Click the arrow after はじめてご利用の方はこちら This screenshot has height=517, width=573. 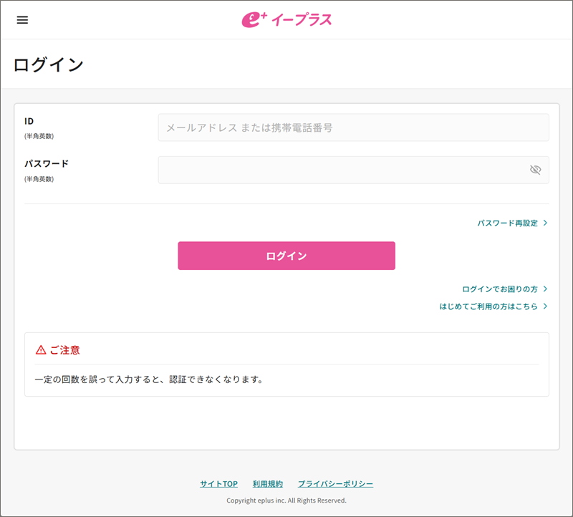545,306
